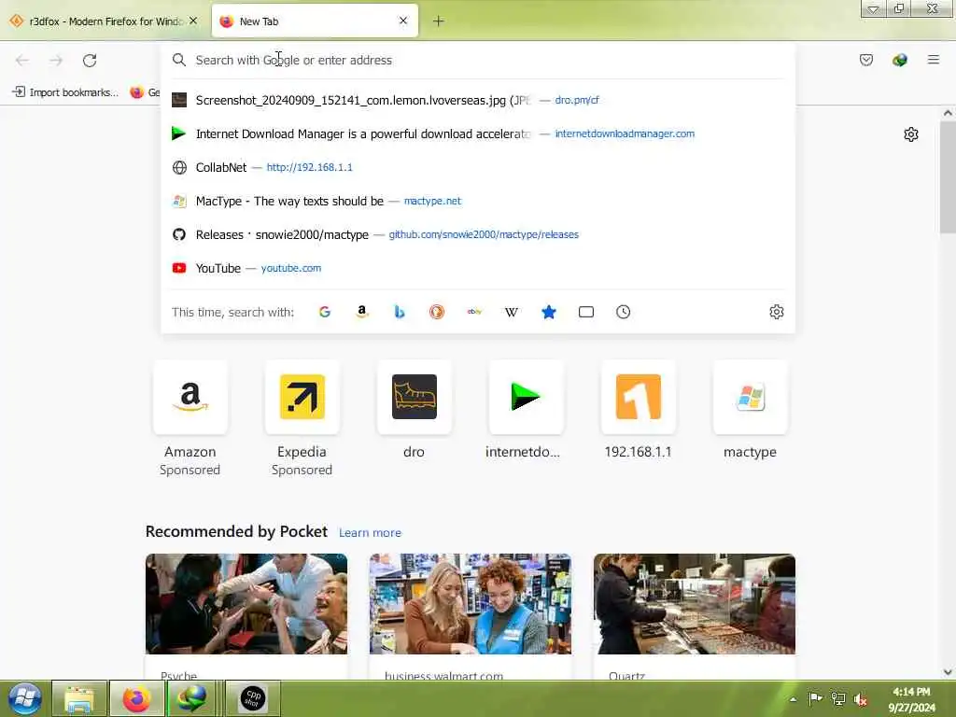The image size is (956, 717).
Task: Search this time with DuckDuckGo icon
Action: [437, 312]
